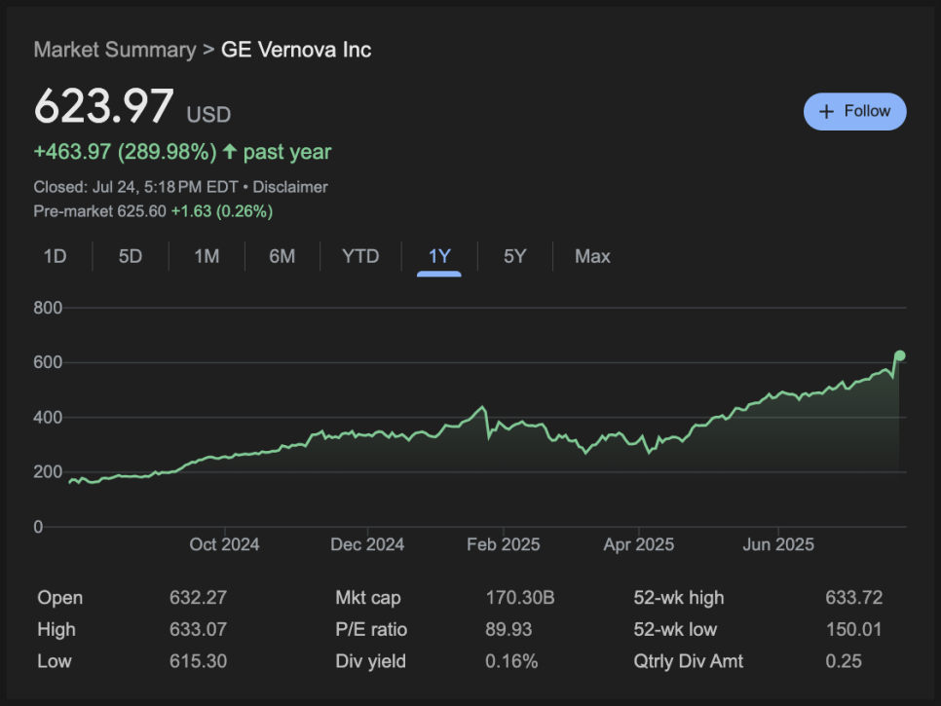Click the Open value 632.27
941x706 pixels.
point(198,598)
